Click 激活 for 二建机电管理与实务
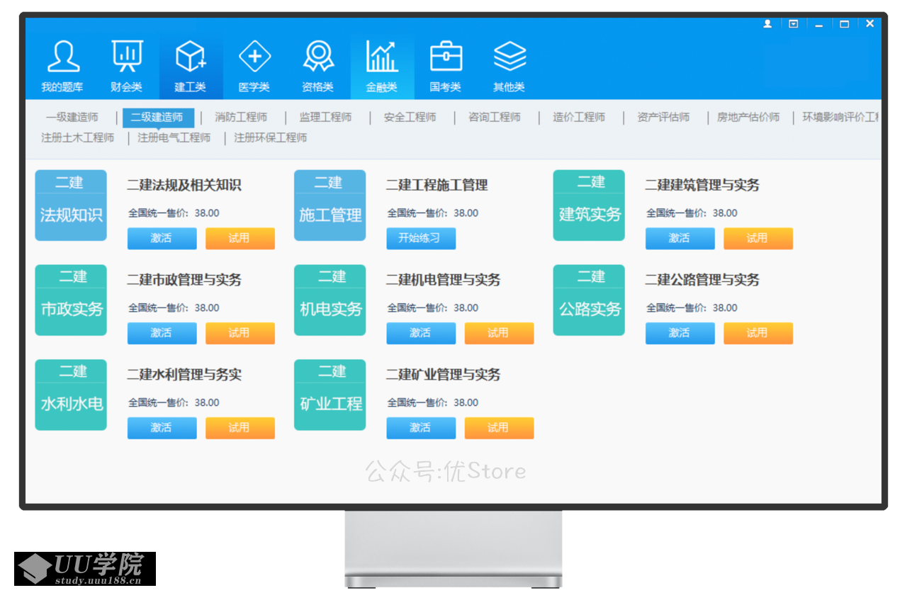Screen dimensions: 907x600 pyautogui.click(x=420, y=334)
